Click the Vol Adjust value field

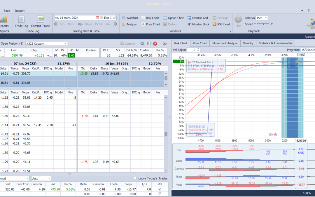coord(192,50)
